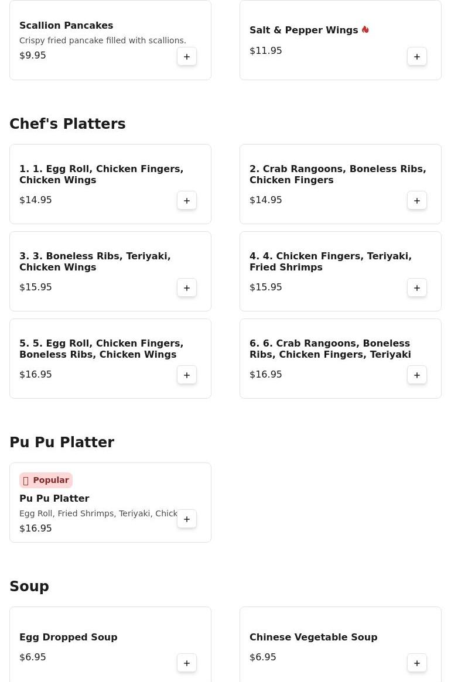Open Salt & Pepper Wings item title
Screen dimensions: 451x682
303,30
